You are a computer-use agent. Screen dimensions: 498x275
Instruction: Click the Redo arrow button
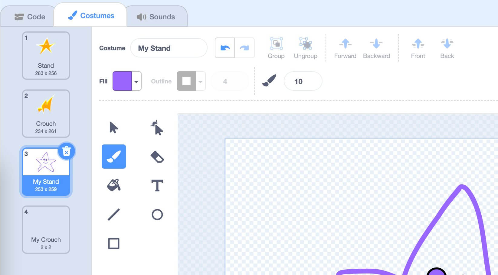(244, 48)
